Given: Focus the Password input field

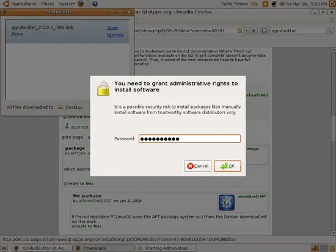Looking at the screenshot, I should [x=189, y=139].
